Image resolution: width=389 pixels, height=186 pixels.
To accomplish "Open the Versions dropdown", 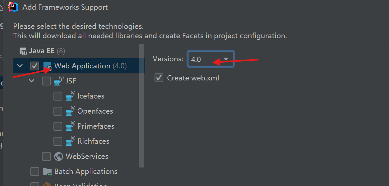I will (x=211, y=59).
